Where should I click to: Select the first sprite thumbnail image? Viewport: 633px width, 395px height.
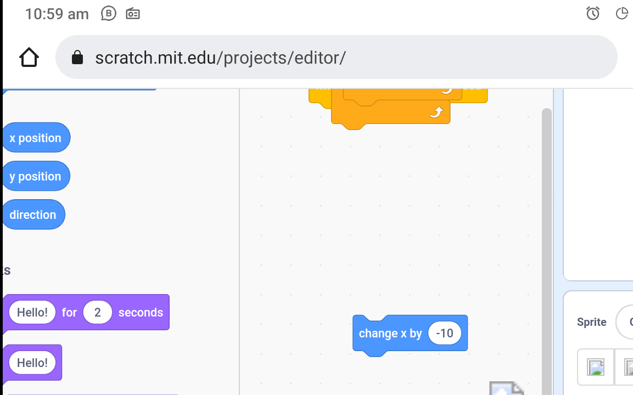(596, 366)
